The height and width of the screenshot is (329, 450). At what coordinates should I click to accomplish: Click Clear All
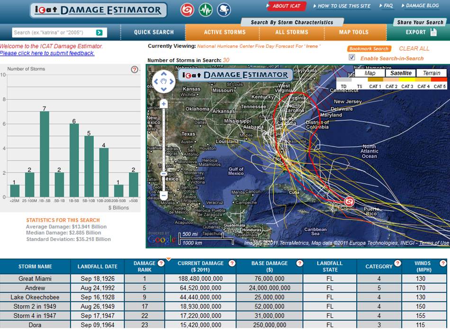click(414, 49)
